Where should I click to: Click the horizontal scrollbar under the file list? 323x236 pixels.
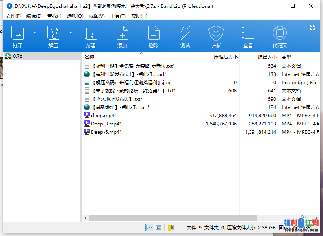(x=173, y=218)
